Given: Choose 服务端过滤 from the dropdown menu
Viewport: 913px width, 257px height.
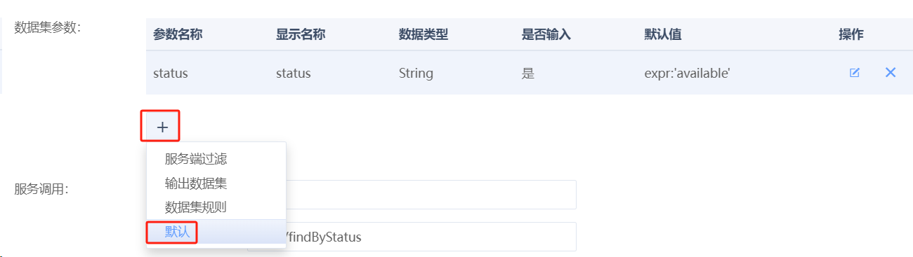Looking at the screenshot, I should [x=196, y=159].
